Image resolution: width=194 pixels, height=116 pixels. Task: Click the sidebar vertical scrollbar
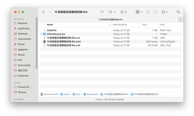point(37,42)
